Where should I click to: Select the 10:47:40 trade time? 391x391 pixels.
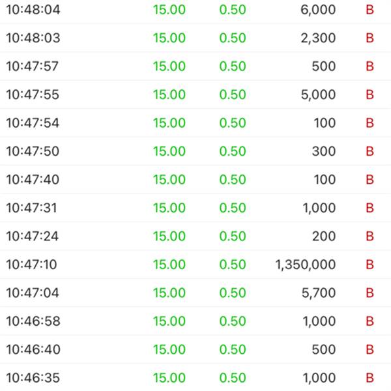click(33, 180)
